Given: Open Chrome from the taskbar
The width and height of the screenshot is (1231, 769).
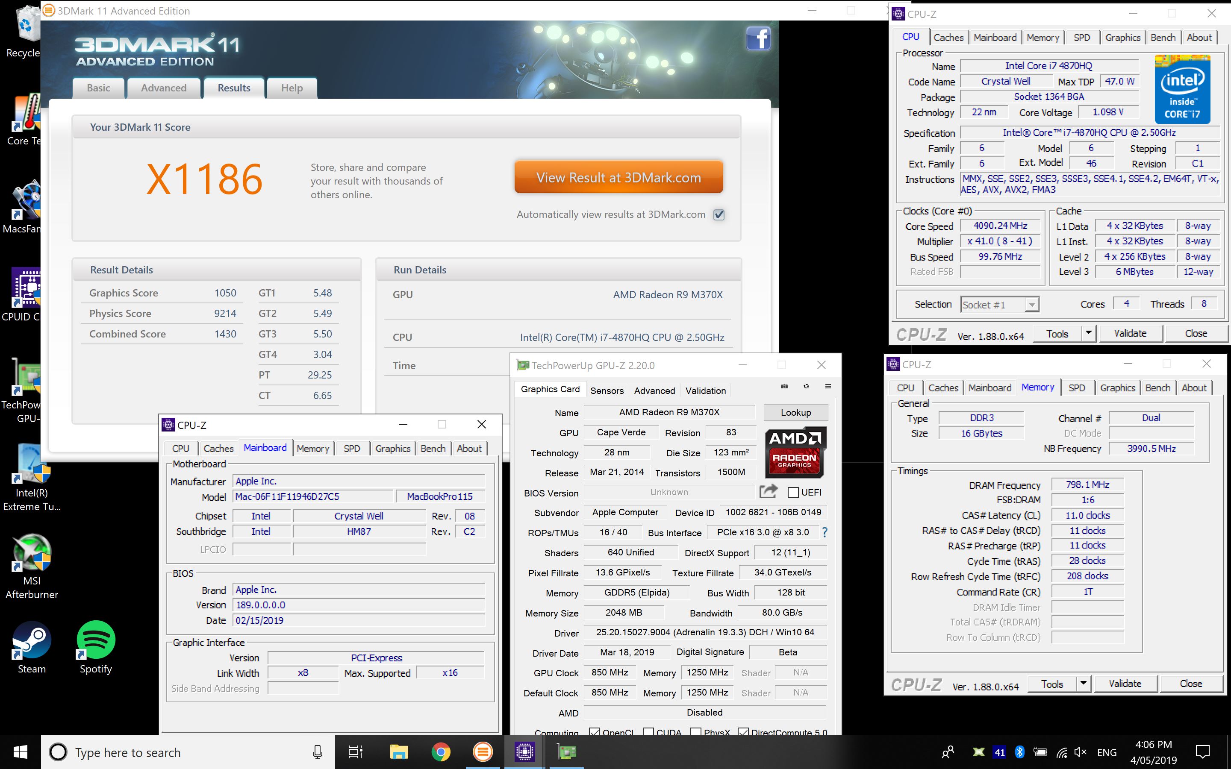Looking at the screenshot, I should click(x=441, y=752).
